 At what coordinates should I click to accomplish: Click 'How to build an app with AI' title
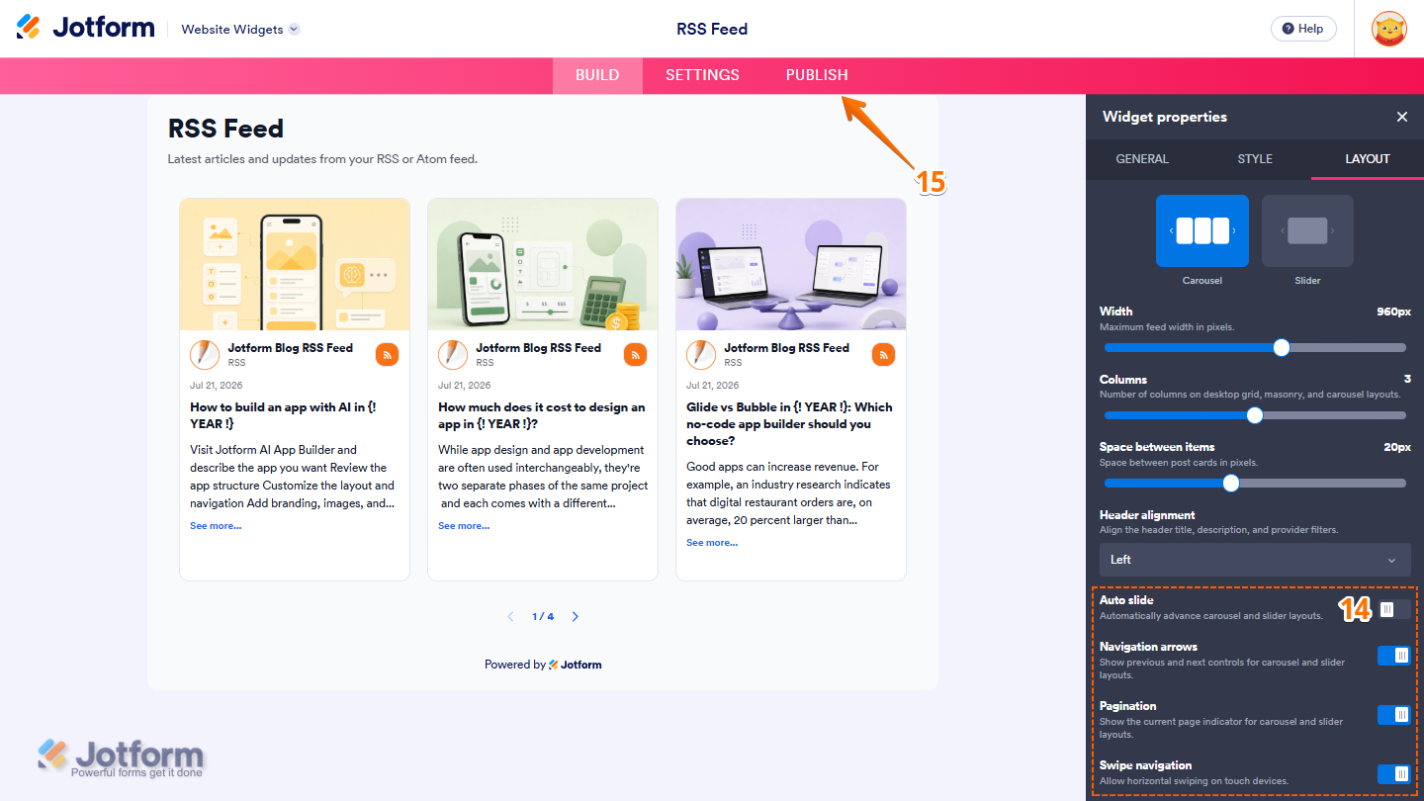click(283, 415)
